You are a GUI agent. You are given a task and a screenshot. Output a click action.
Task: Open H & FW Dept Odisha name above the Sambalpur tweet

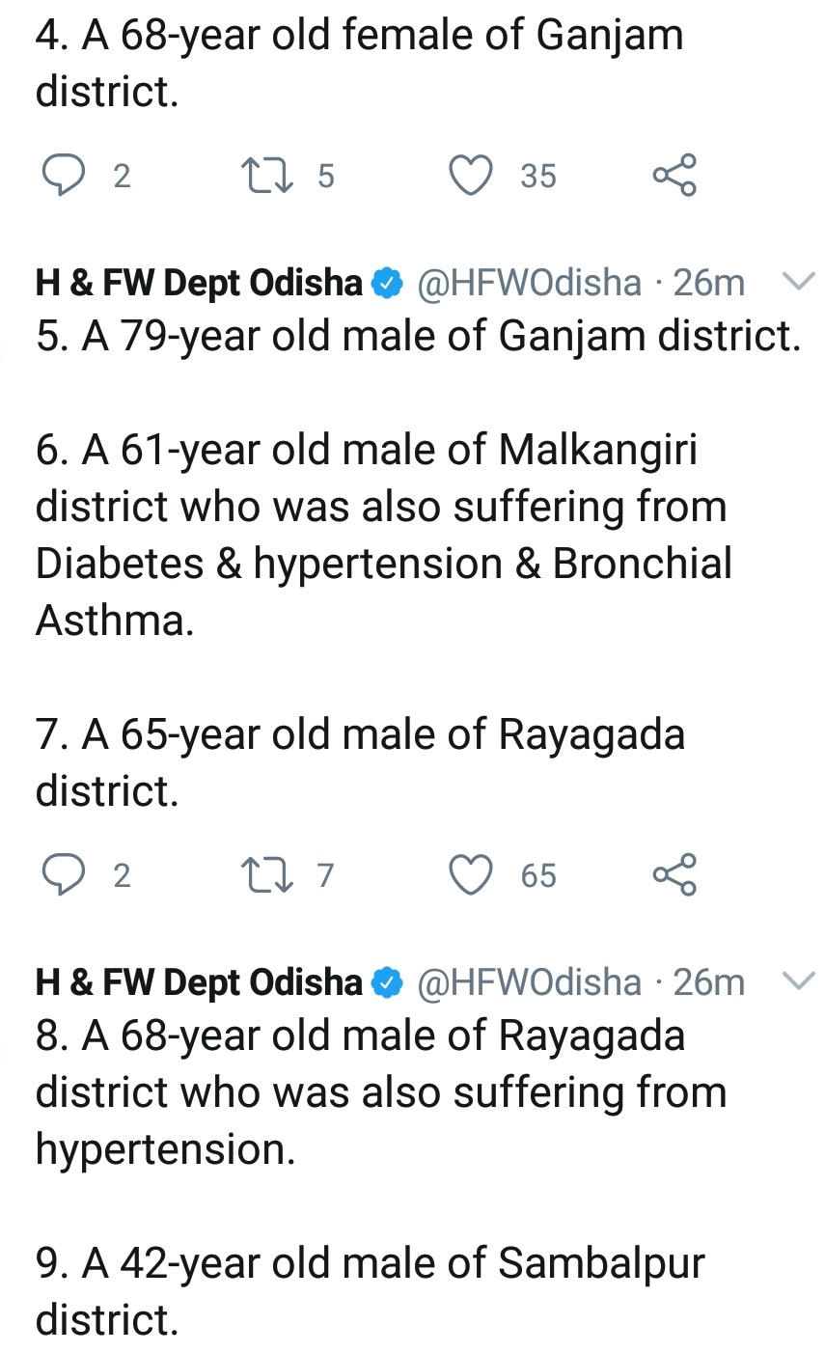click(198, 982)
